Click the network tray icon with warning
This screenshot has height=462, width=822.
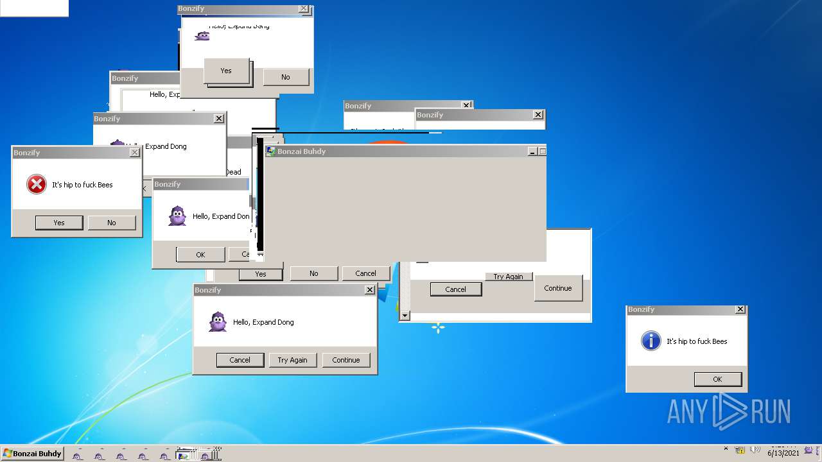point(740,450)
